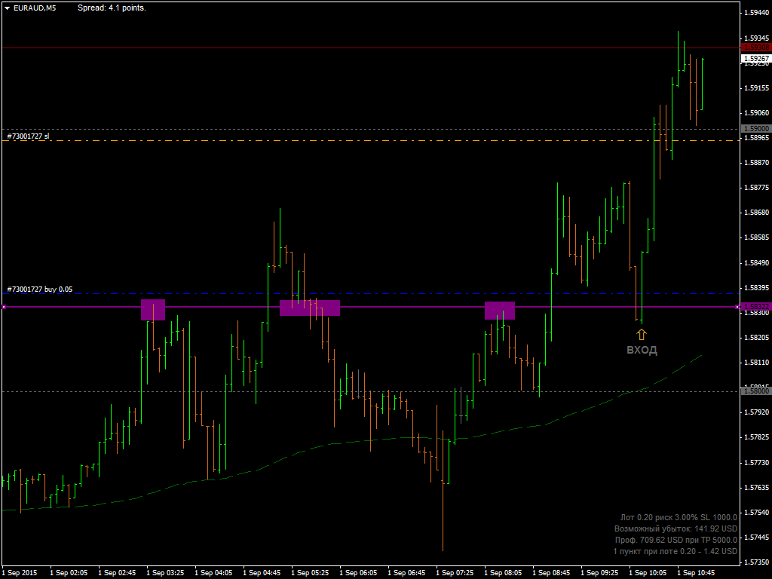Select the #73001727 buy 0.05 order label
Image resolution: width=772 pixels, height=579 pixels.
40,289
